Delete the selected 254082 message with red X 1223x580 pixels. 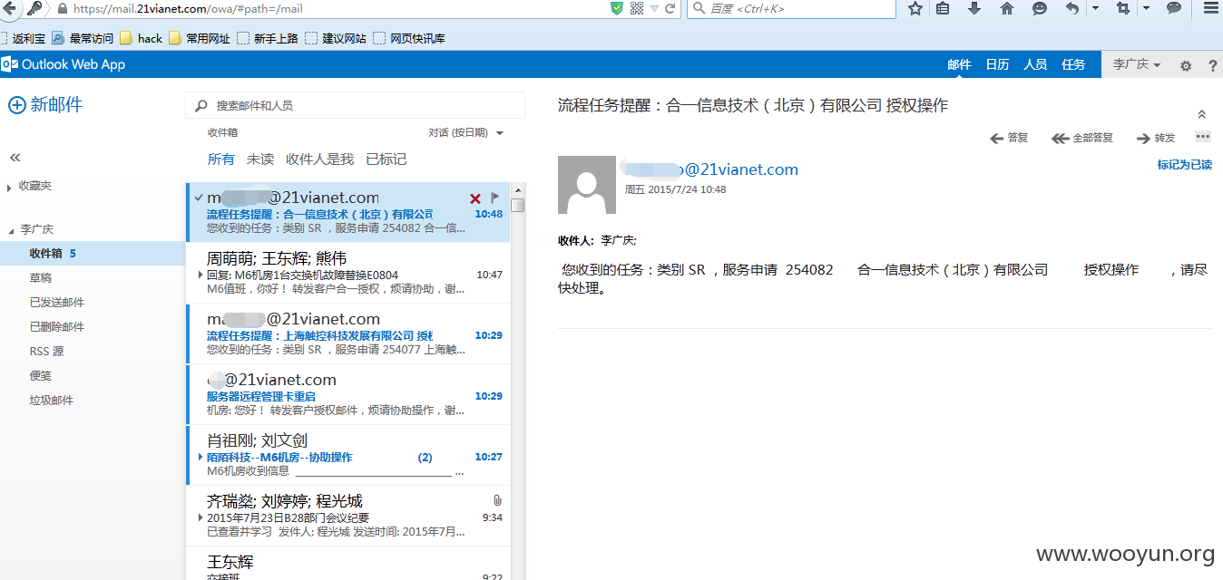(475, 198)
